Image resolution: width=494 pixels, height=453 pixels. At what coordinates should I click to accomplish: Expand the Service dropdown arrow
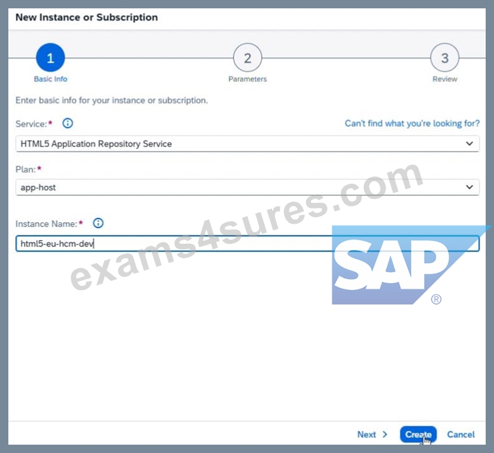469,144
